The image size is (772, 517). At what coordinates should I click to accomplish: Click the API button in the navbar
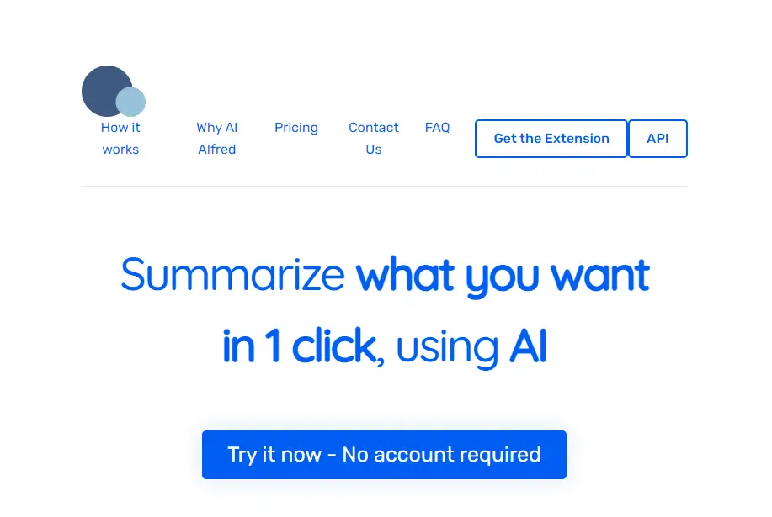(x=658, y=139)
